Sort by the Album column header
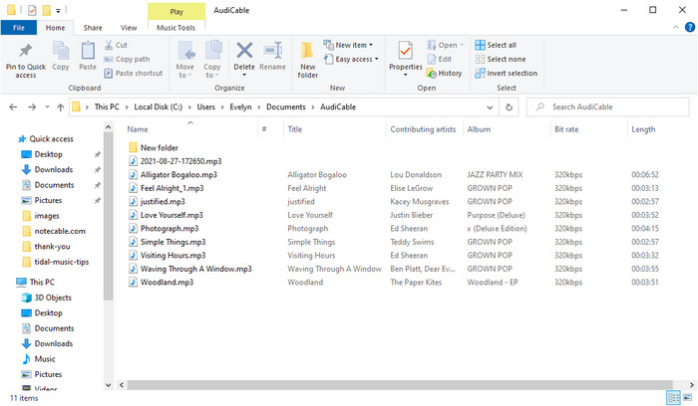The image size is (698, 406). pyautogui.click(x=507, y=129)
